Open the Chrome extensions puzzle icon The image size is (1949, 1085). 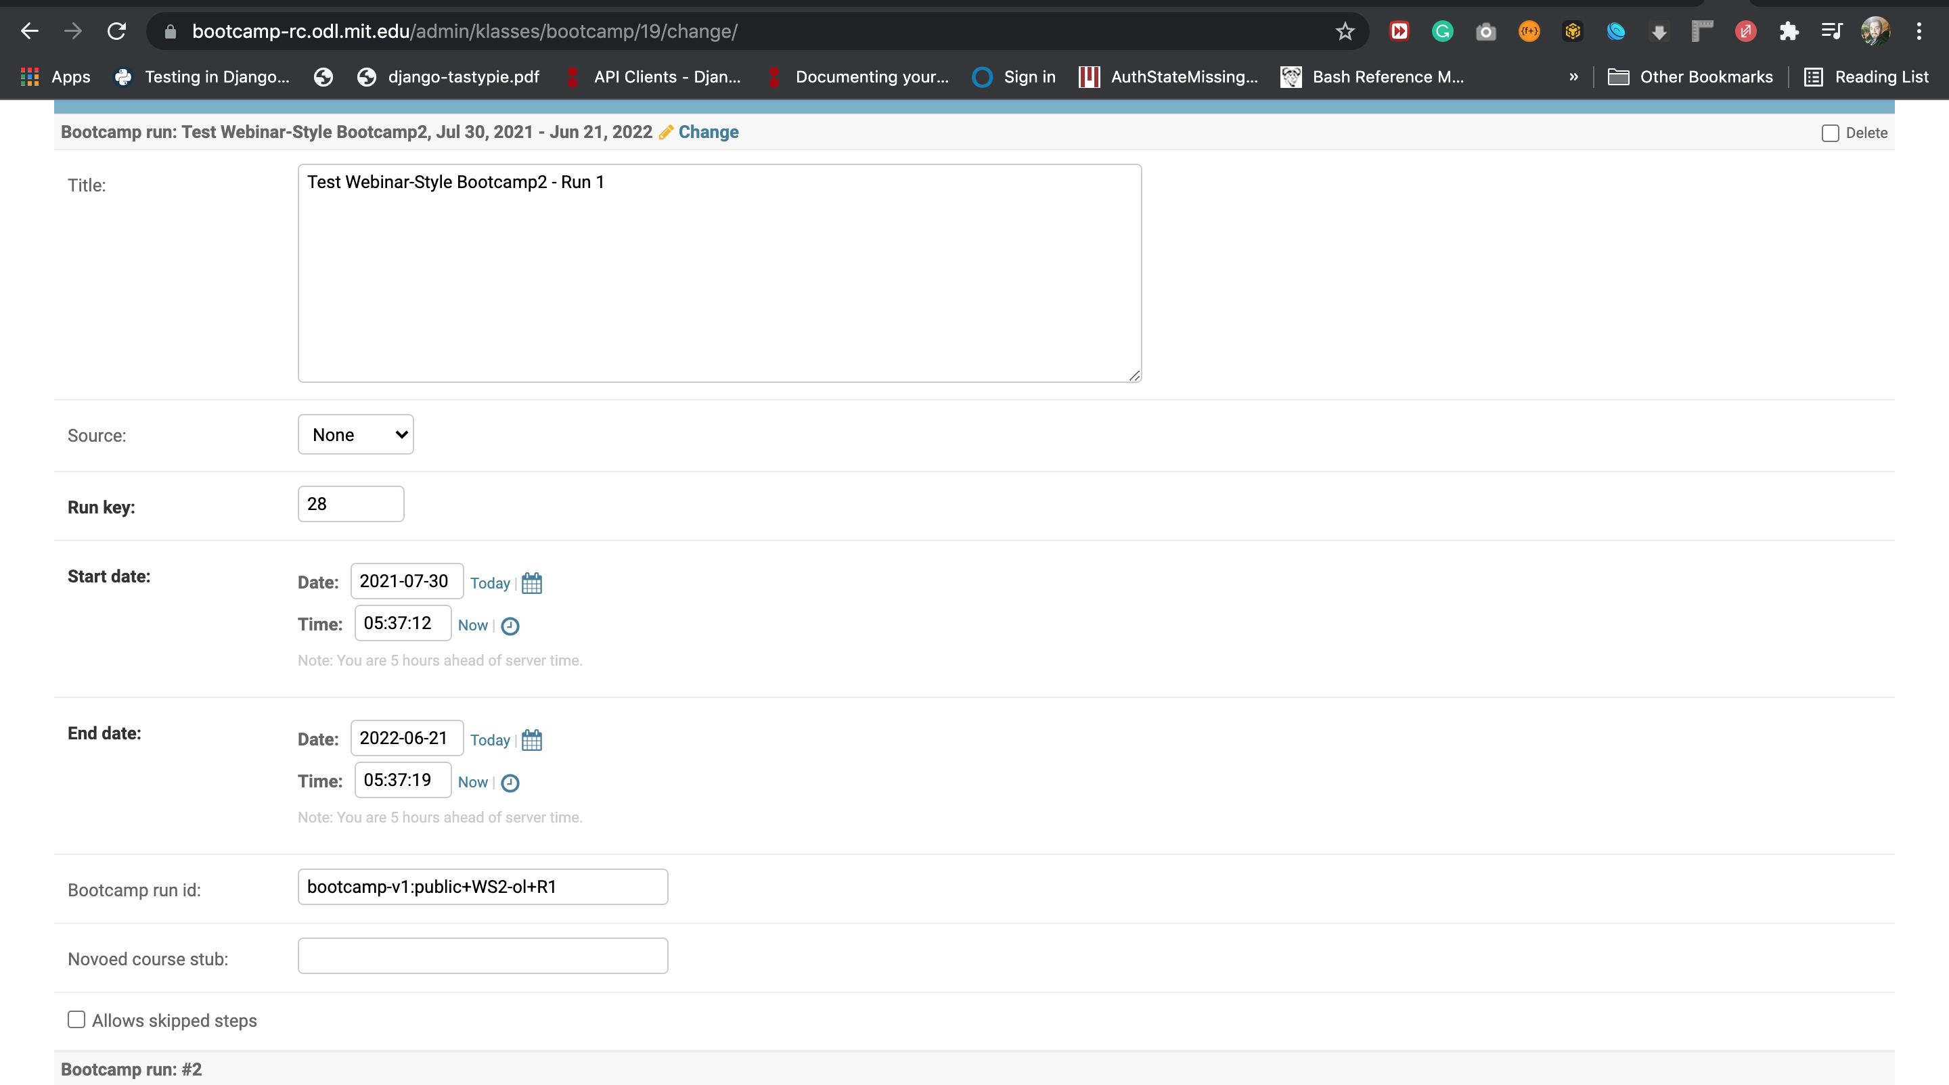1789,31
